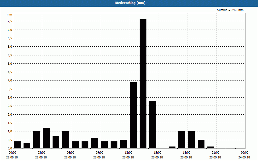Pick the 5,0 y-axis label
The image size is (258, 161).
(x=10, y=63)
